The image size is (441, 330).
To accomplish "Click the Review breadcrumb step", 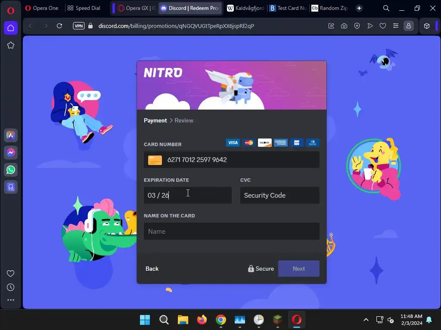I will pos(184,120).
